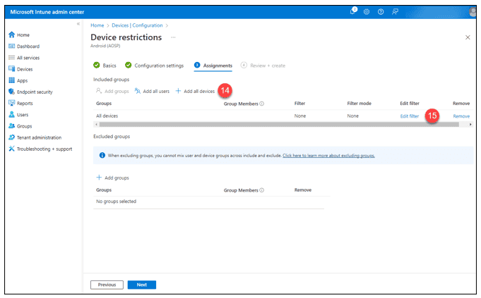Click Add groups under Included groups

tap(112, 91)
